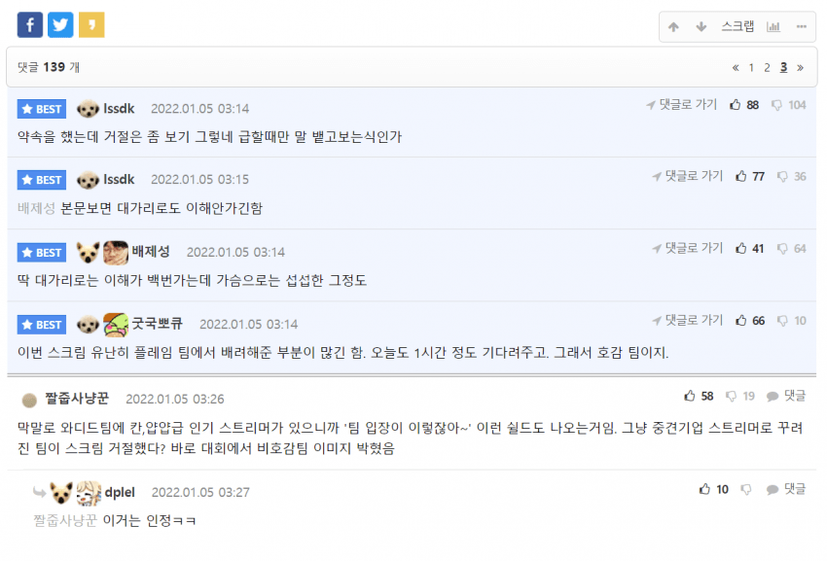Go to comment page 2
This screenshot has height=561, width=827.
click(767, 67)
